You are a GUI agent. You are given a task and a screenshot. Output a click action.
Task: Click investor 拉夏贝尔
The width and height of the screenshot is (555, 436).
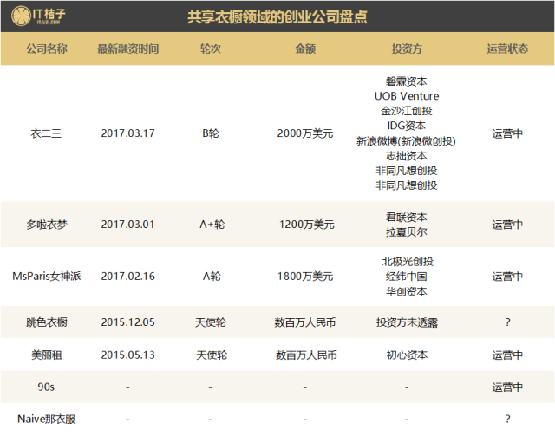coord(407,232)
